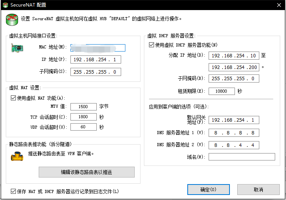Click the 租赁期限 10800 field
Viewport: 286px width, 200px height.
click(x=222, y=91)
